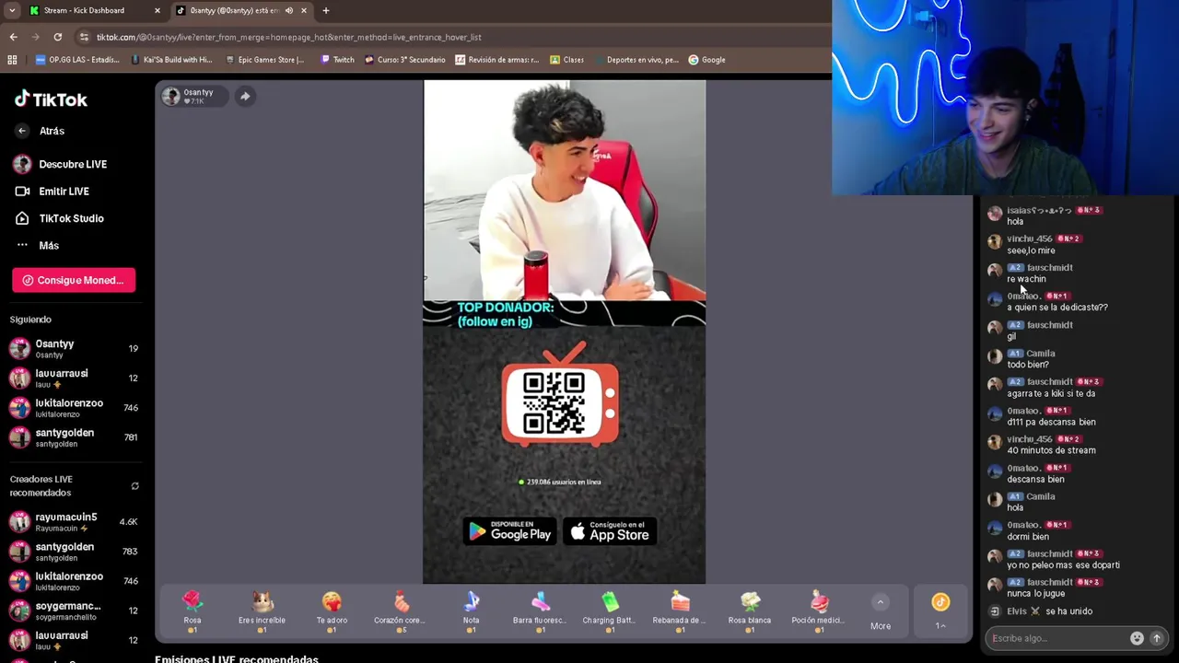Image resolution: width=1179 pixels, height=663 pixels.
Task: Send the Barra fluorescente gift
Action: (540, 611)
